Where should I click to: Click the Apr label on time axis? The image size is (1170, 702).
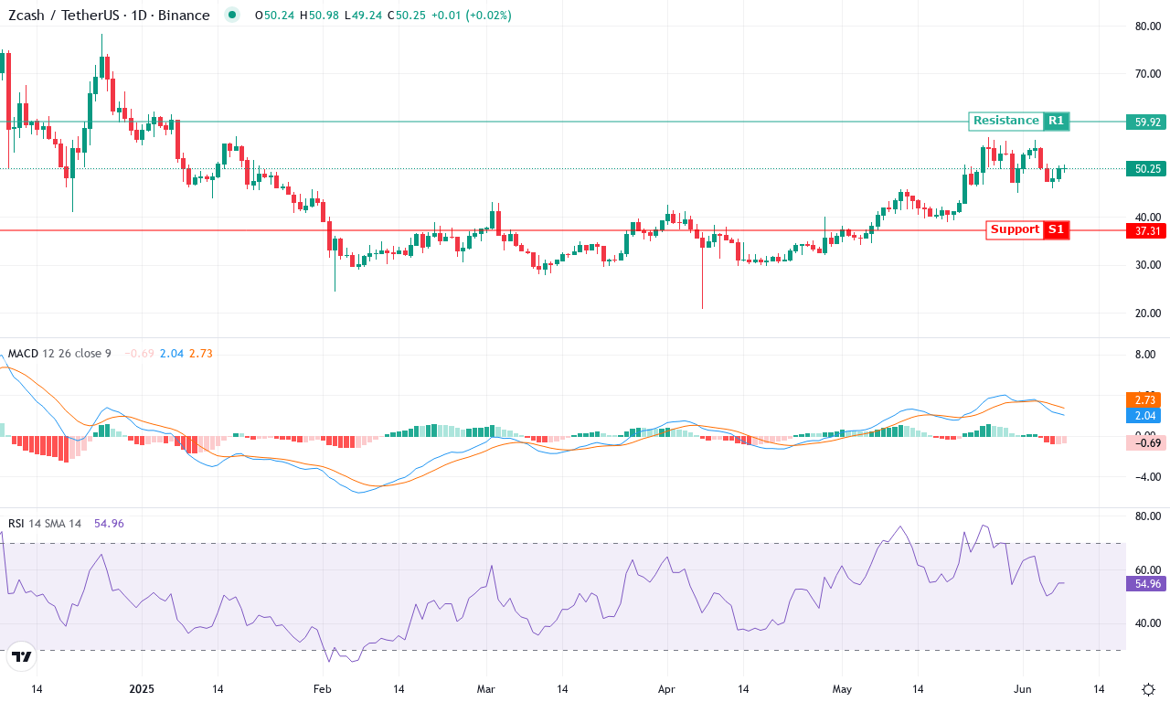(x=666, y=689)
